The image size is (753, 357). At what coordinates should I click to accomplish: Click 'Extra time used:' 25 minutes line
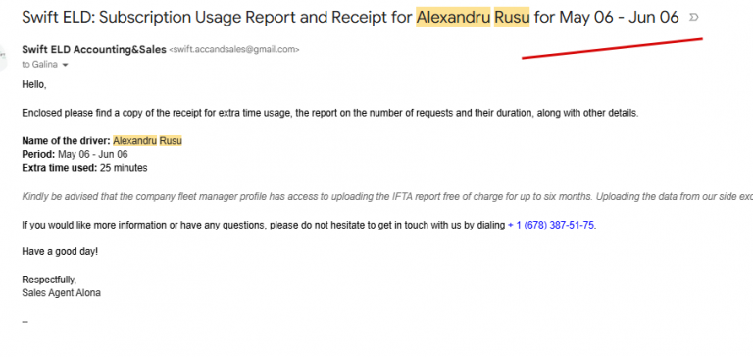click(84, 168)
